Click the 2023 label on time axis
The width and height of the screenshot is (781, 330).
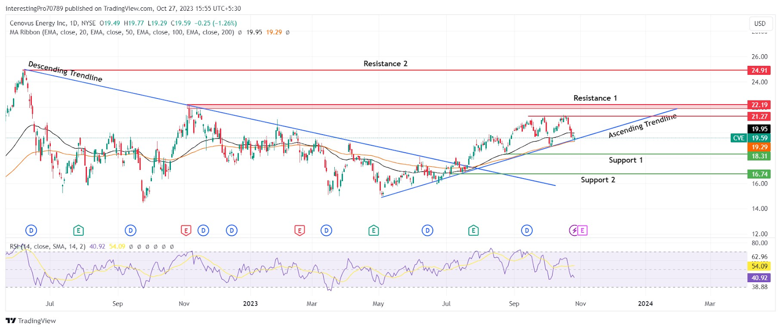click(250, 304)
